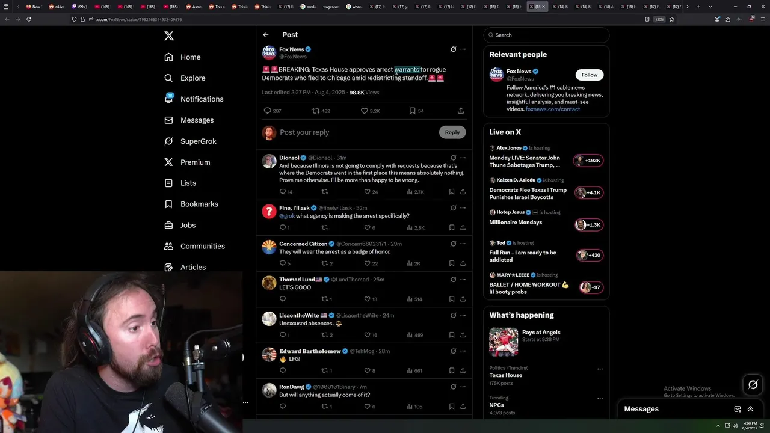This screenshot has width=770, height=433.
Task: Go back with the Post arrow
Action: (266, 35)
